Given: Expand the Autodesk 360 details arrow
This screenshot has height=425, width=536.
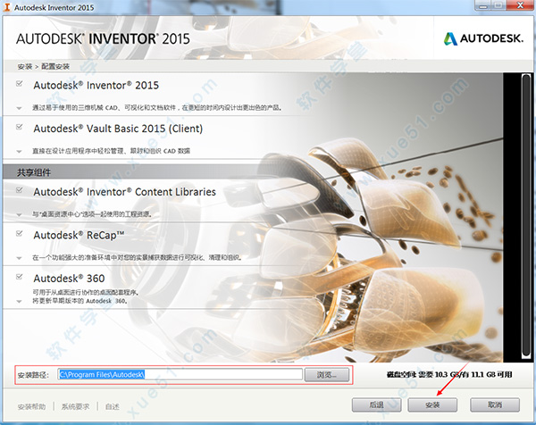Looking at the screenshot, I should [19, 301].
